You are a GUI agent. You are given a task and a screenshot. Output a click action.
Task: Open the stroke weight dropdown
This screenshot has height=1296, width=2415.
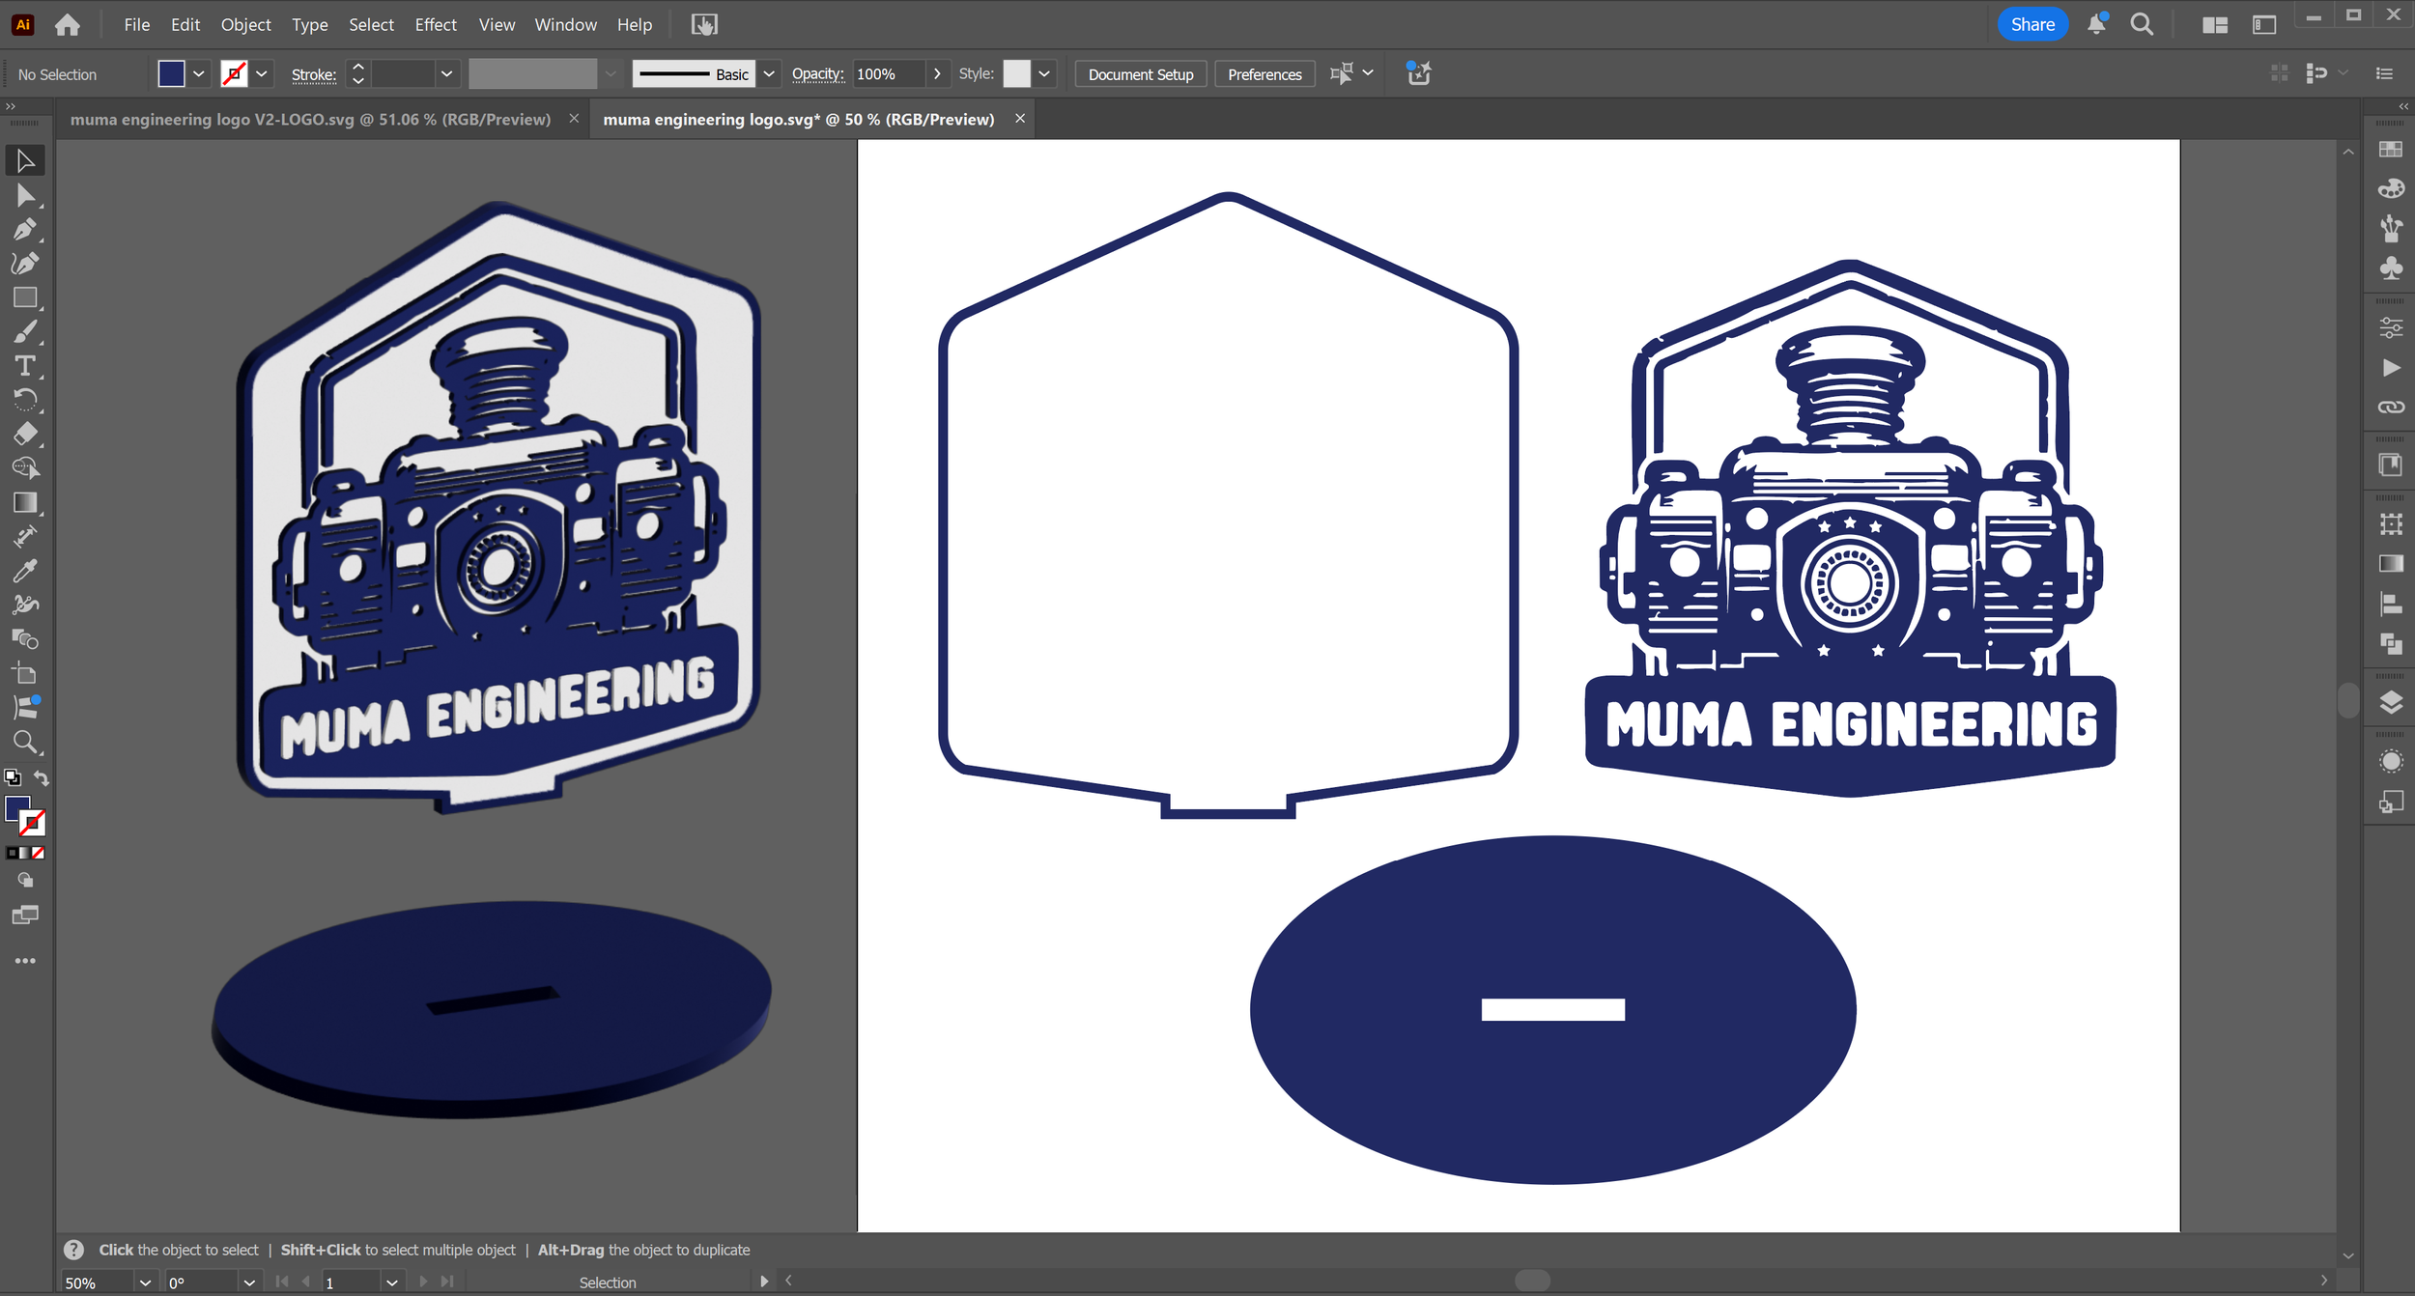[446, 74]
